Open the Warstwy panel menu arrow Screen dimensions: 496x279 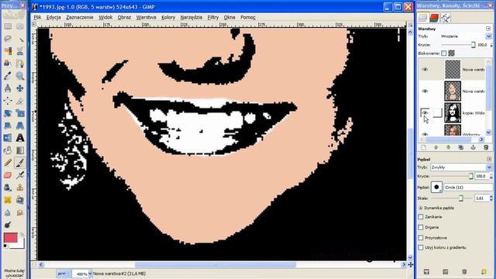tap(488, 29)
